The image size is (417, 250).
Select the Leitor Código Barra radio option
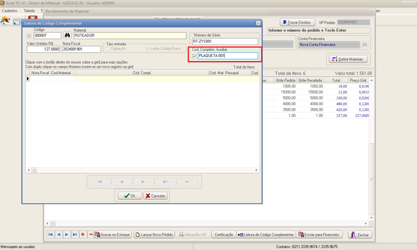click(148, 49)
